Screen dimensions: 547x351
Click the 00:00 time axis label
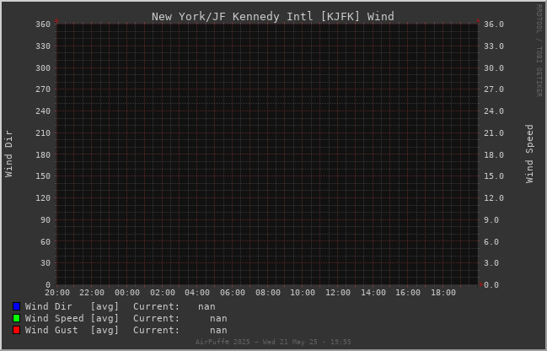tap(127, 292)
